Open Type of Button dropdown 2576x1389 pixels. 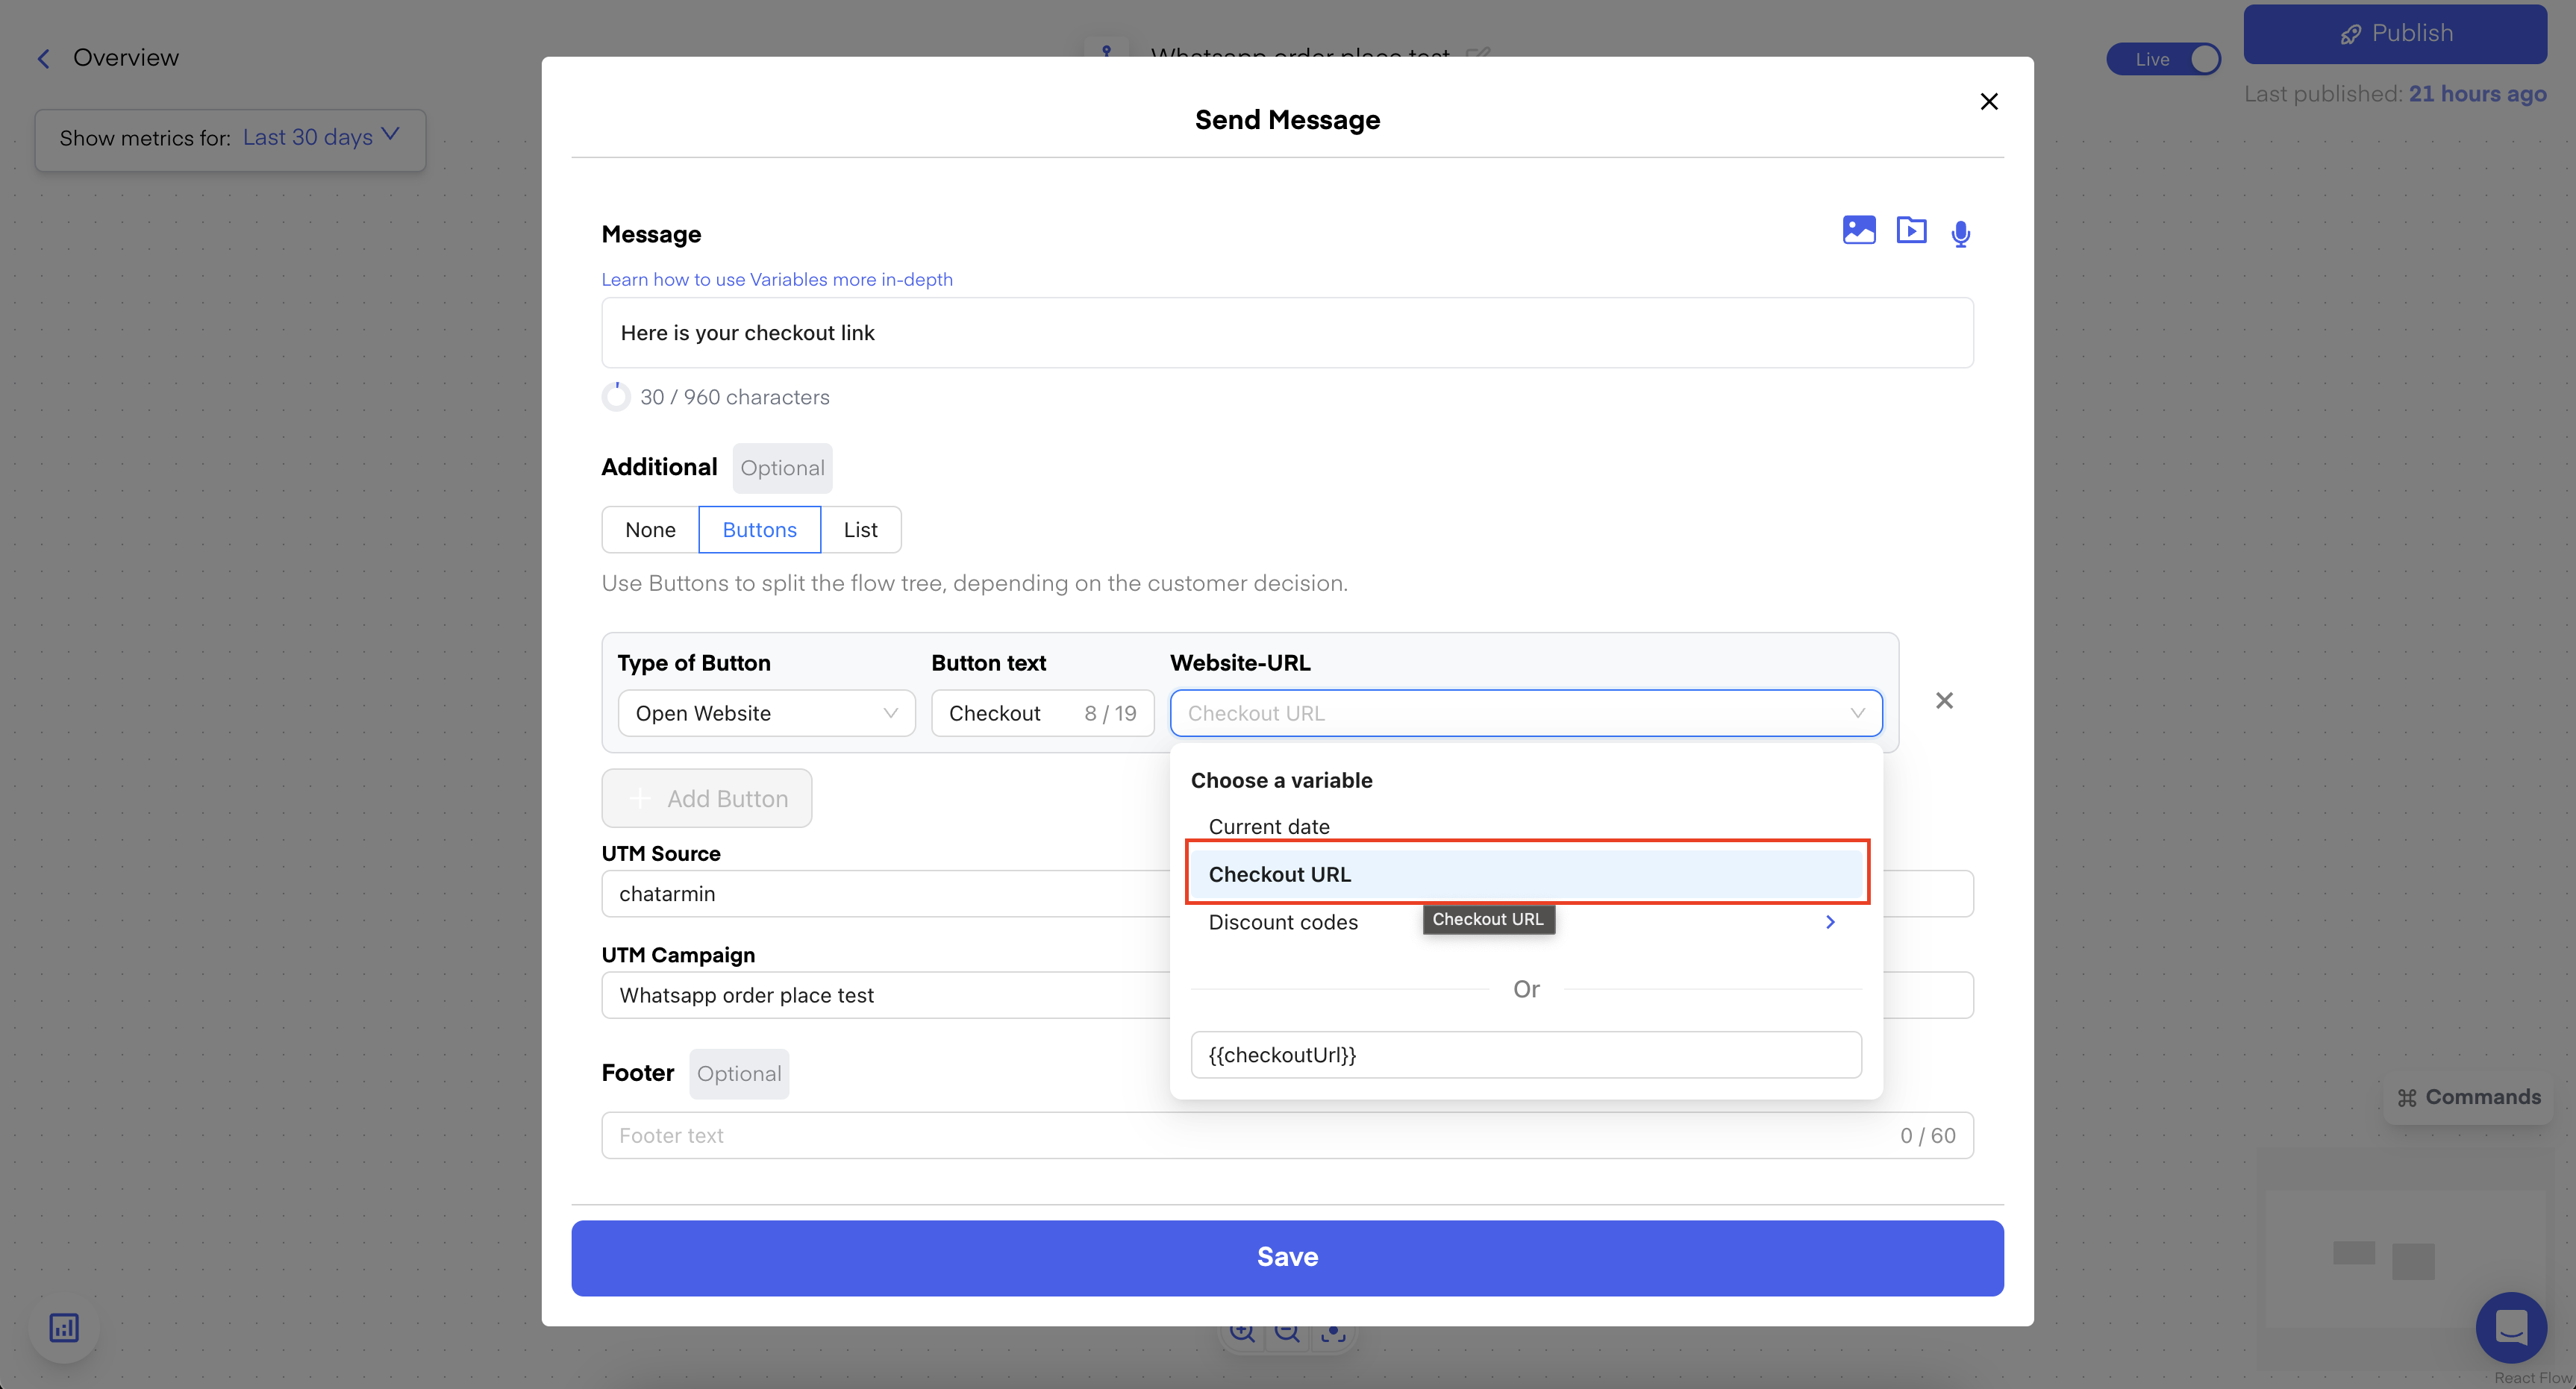pyautogui.click(x=766, y=713)
